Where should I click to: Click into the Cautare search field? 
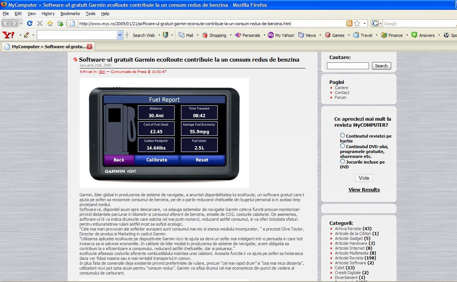(348, 66)
